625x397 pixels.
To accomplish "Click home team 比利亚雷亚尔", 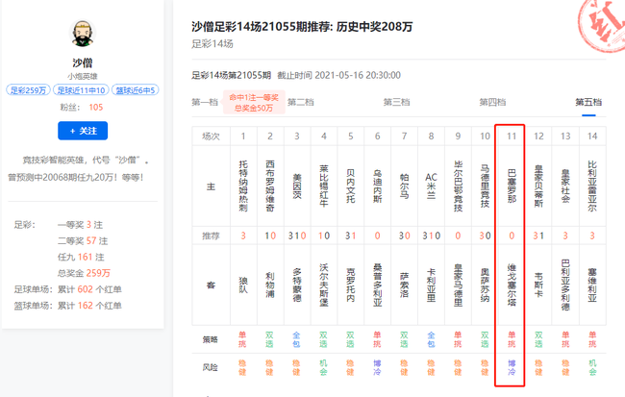I will (592, 186).
